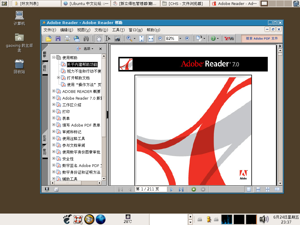The width and height of the screenshot is (300, 225).
Task: Close the bookmarks panel with X
Action: click(x=100, y=49)
